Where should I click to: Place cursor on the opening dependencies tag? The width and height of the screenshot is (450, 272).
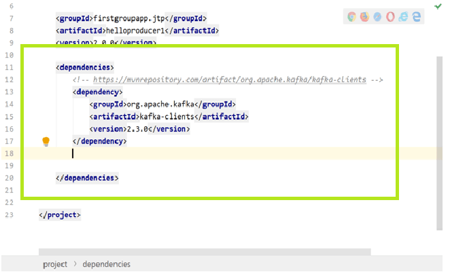[85, 67]
